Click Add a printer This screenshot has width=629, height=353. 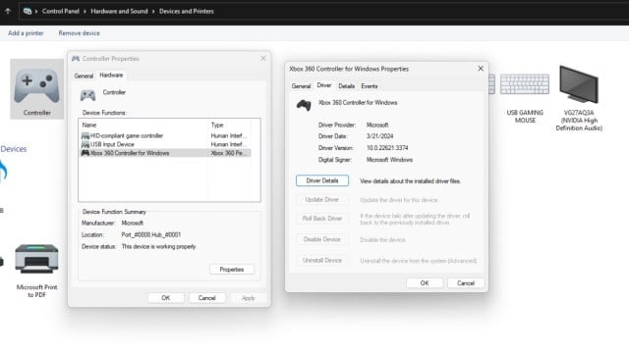[x=26, y=33]
